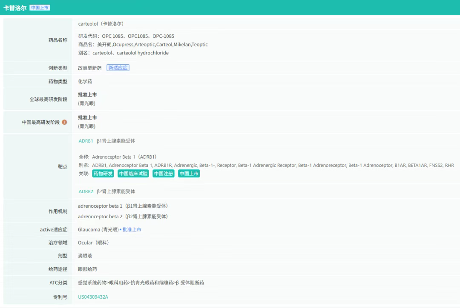This screenshot has height=308, width=460.
Task: Click the 中国上市 badge in header
Action: click(40, 8)
